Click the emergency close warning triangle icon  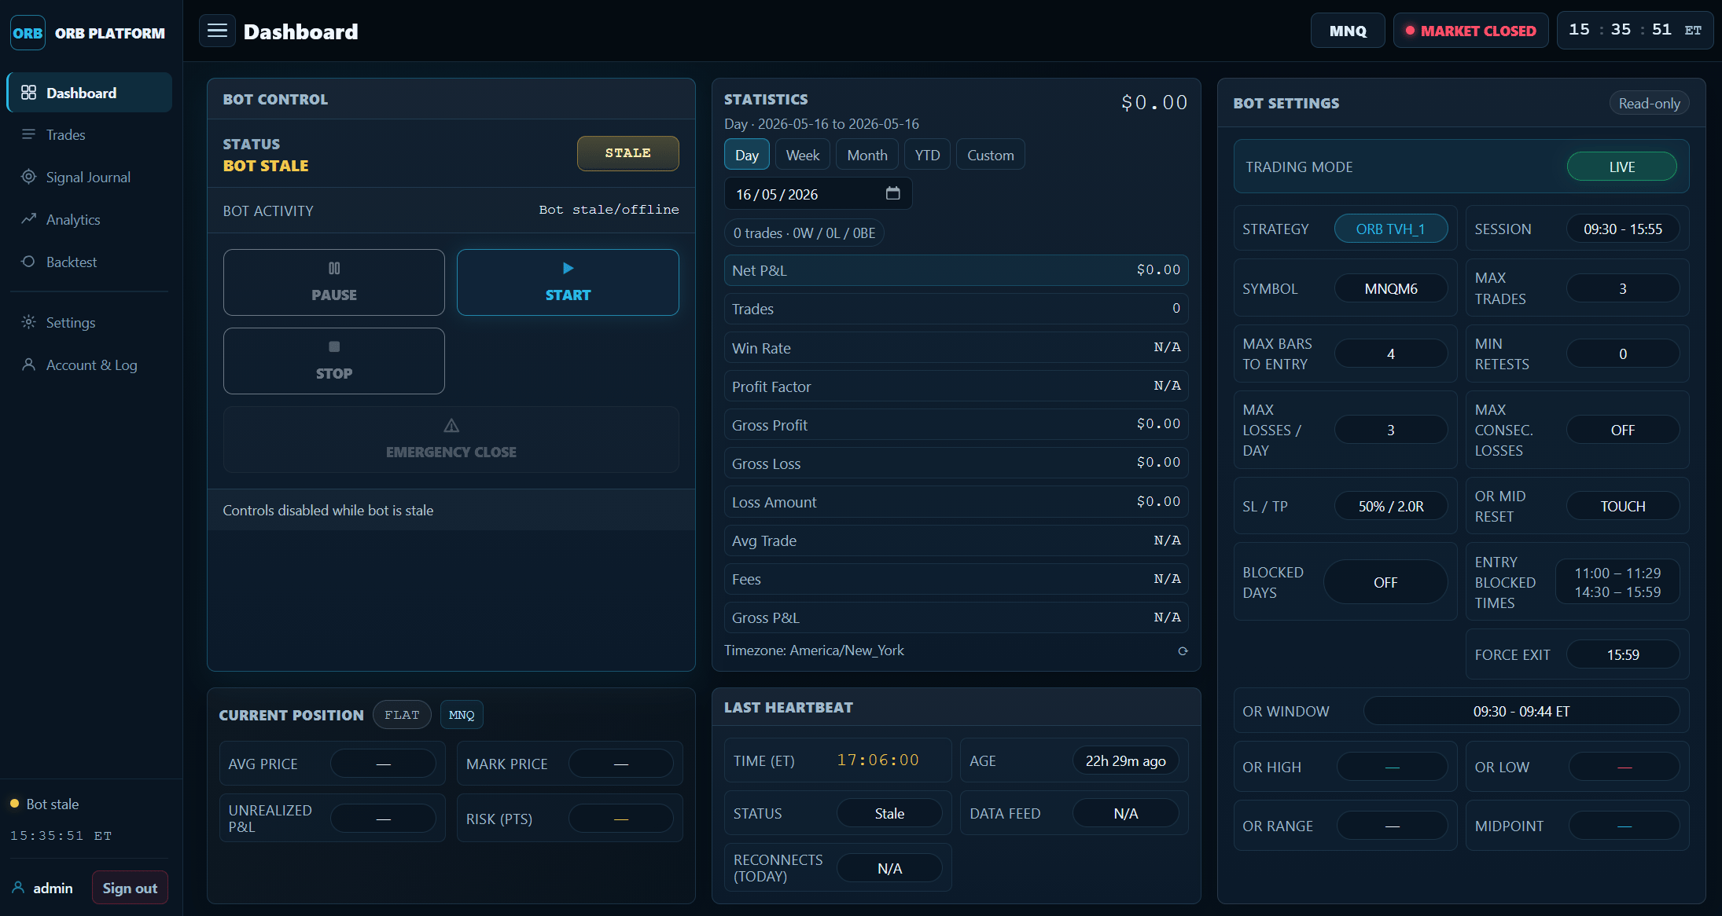click(x=451, y=426)
